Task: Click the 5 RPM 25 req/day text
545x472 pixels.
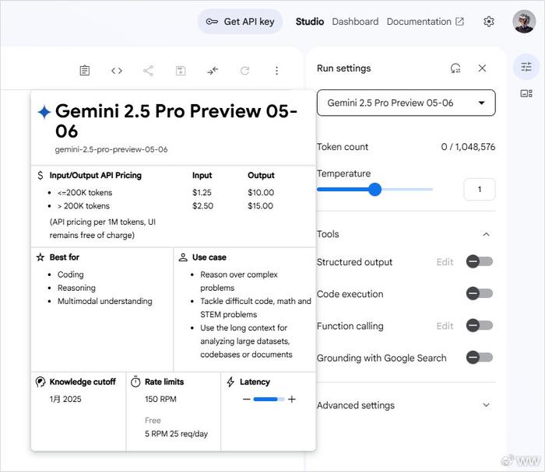Action: pos(176,434)
